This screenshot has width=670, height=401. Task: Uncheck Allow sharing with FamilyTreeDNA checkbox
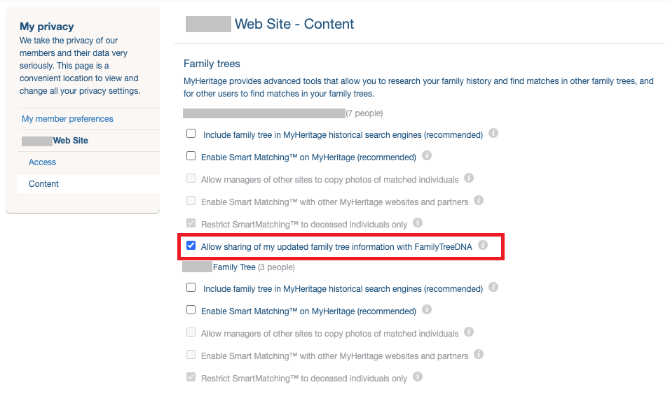[191, 246]
